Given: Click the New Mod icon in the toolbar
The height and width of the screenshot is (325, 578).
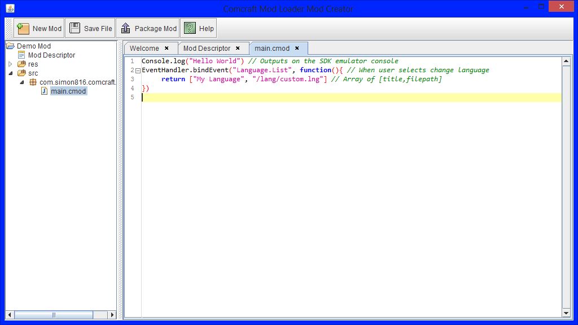Looking at the screenshot, I should pyautogui.click(x=23, y=28).
